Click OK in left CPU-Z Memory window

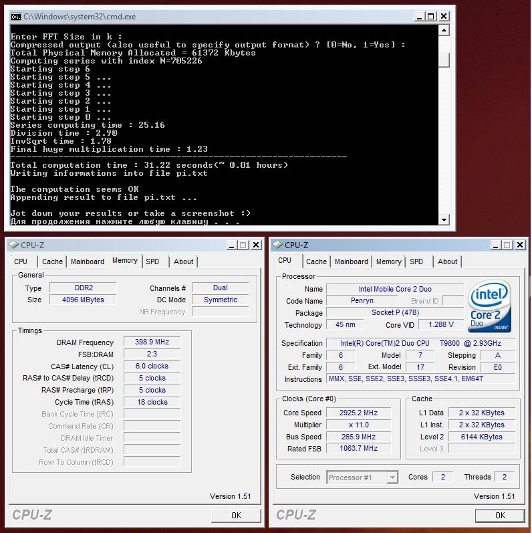click(x=236, y=516)
